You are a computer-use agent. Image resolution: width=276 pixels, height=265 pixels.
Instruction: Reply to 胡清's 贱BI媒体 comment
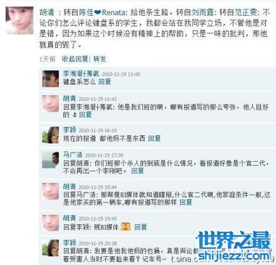tap(141, 227)
